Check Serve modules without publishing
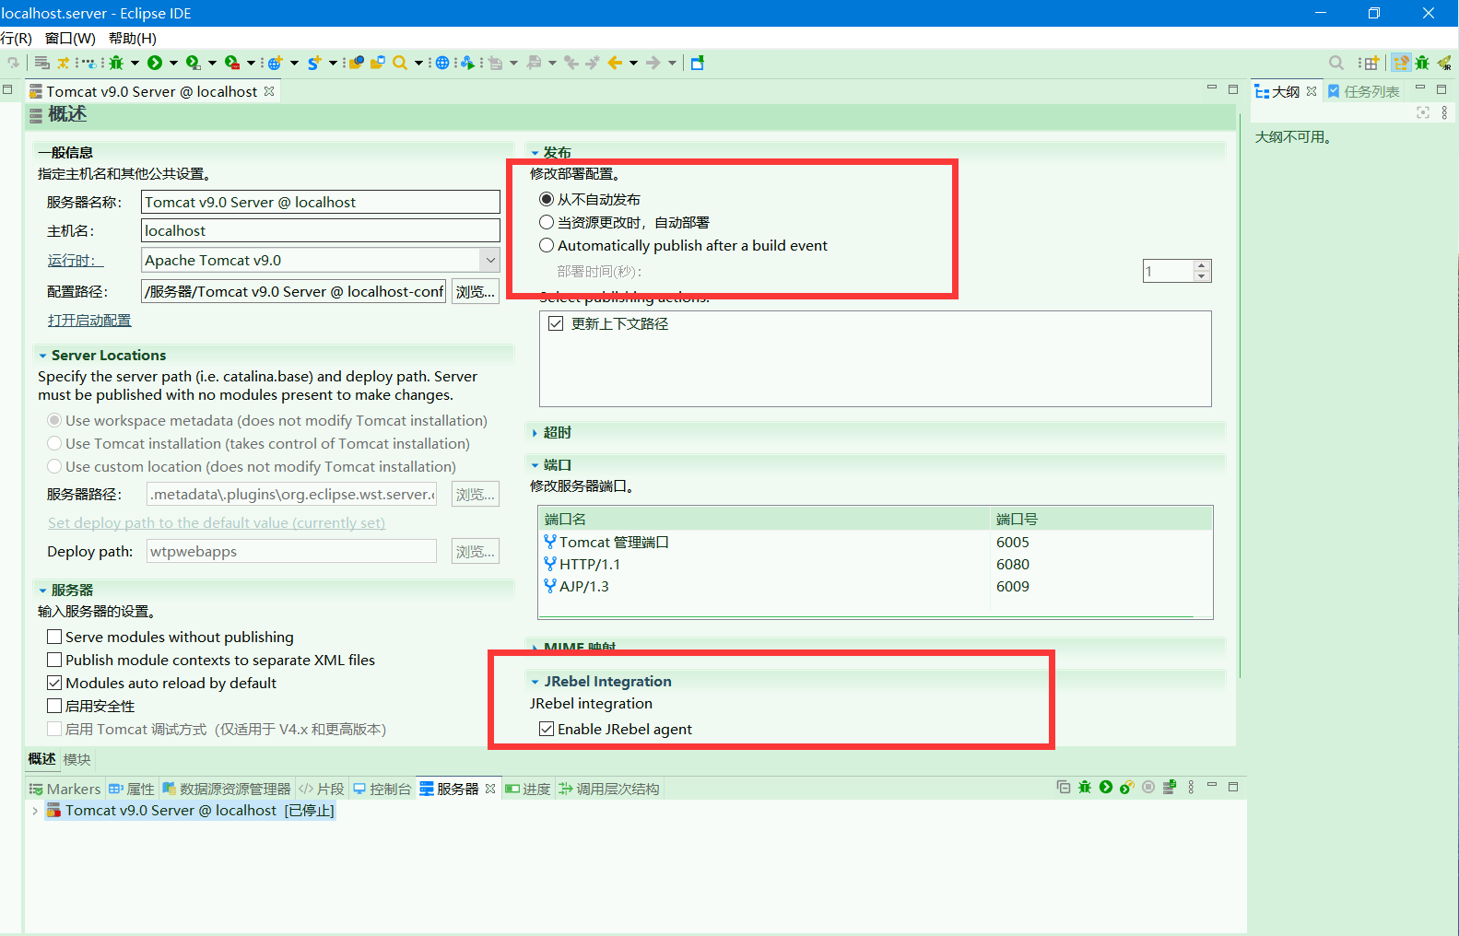This screenshot has height=936, width=1459. [x=54, y=637]
